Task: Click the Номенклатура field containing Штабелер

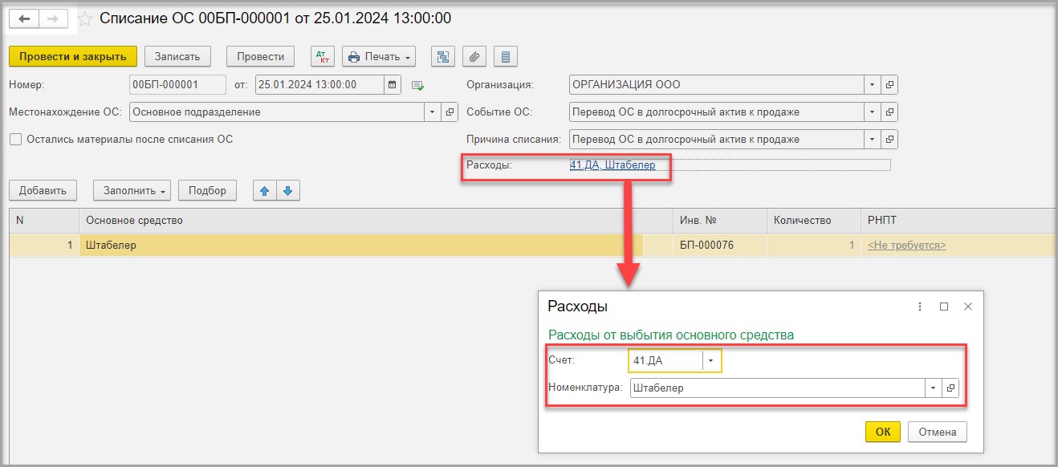Action: point(777,388)
